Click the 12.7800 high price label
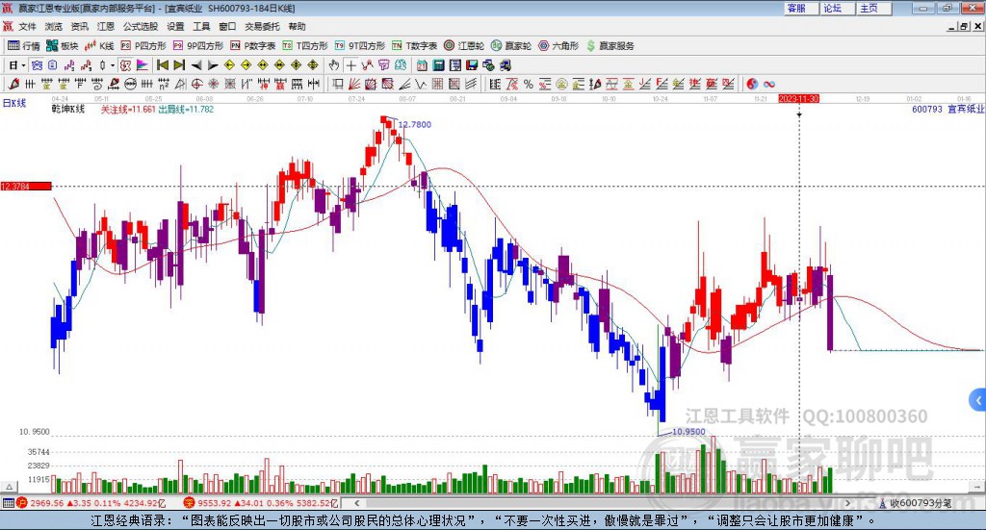This screenshot has height=530, width=986. (x=414, y=124)
